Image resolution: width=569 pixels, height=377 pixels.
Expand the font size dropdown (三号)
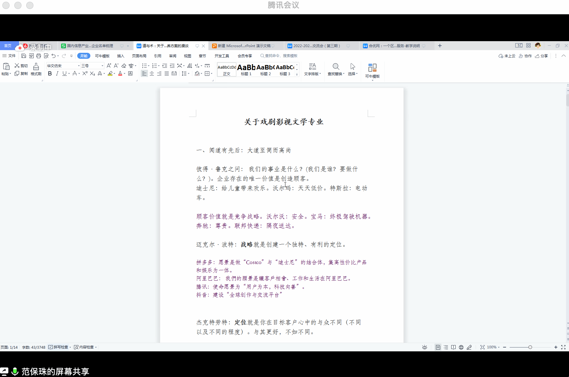(x=102, y=66)
